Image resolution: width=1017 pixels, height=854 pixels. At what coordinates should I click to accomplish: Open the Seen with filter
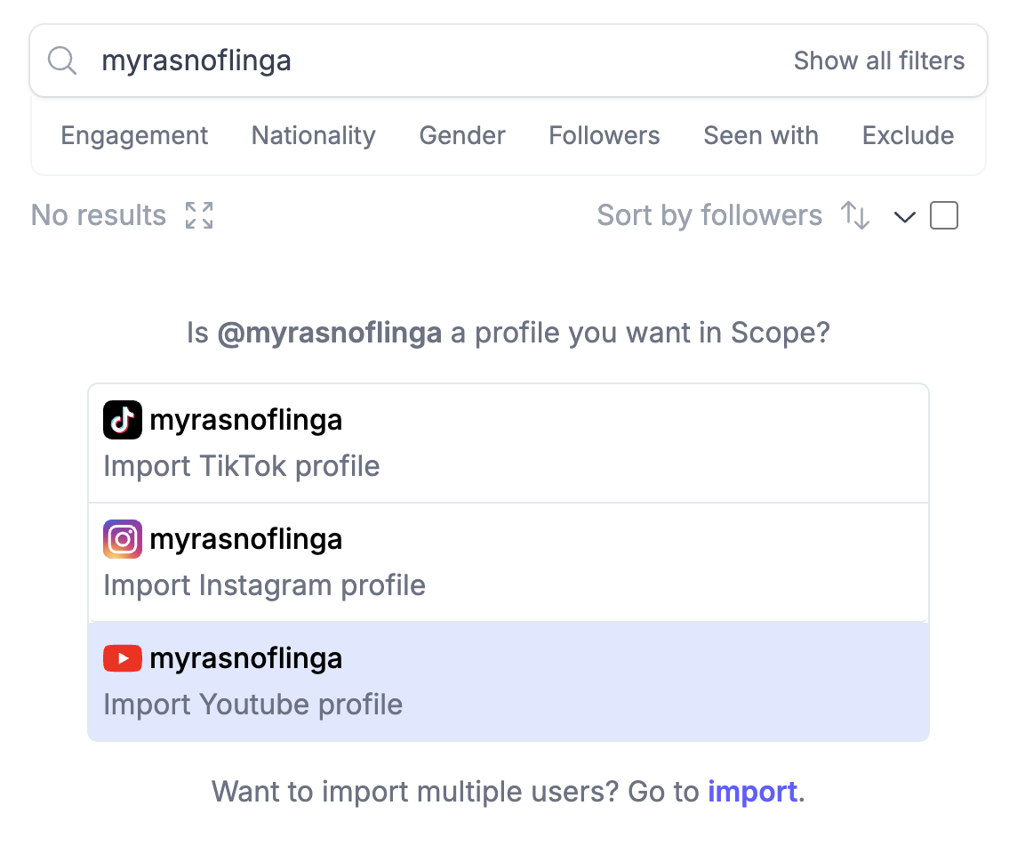pos(761,135)
